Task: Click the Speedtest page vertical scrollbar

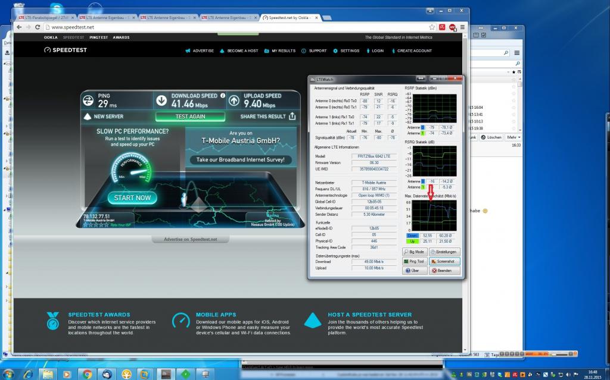Action: pyautogui.click(x=465, y=193)
